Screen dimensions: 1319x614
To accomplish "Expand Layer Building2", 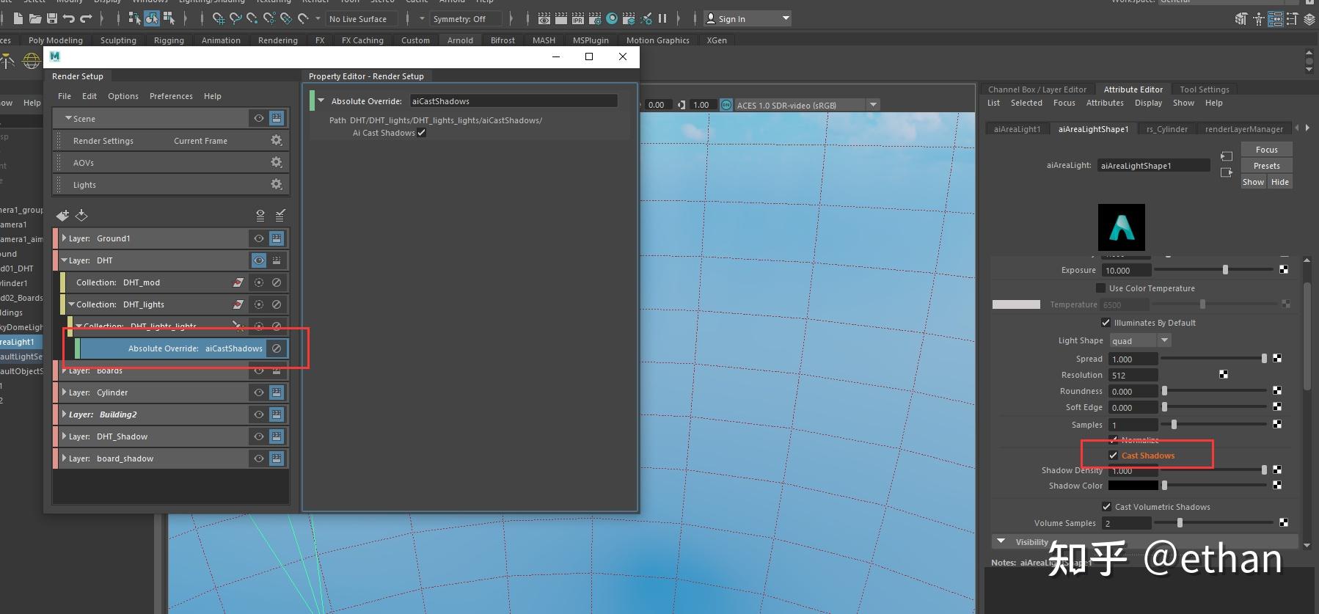I will point(65,414).
